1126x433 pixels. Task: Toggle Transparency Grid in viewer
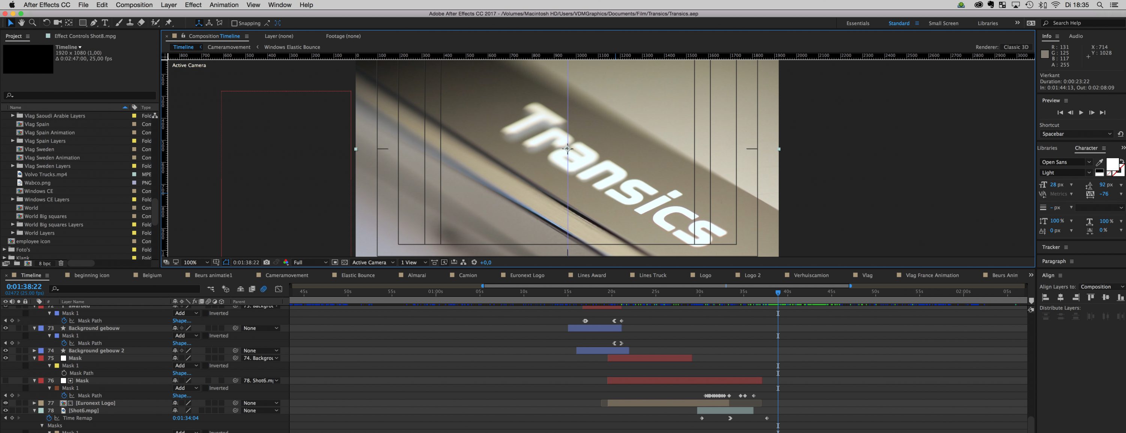pyautogui.click(x=345, y=263)
